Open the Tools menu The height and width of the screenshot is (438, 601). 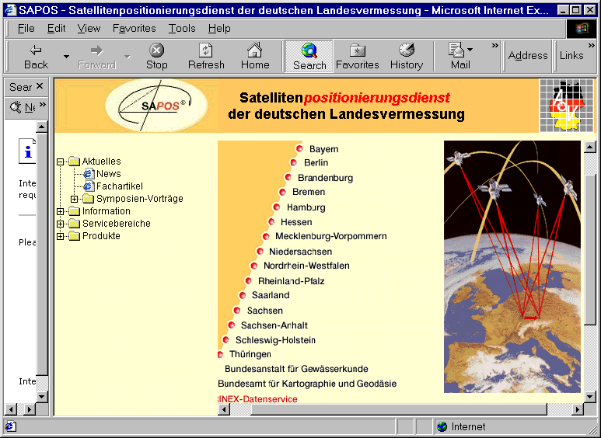tap(182, 28)
